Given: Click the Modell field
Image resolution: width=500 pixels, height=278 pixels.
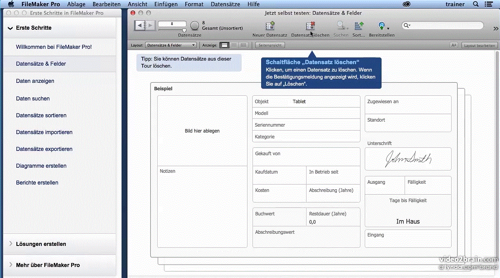Looking at the screenshot, I should click(306, 113).
